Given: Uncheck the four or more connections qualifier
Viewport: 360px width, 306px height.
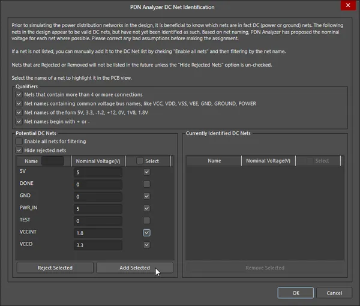Looking at the screenshot, I should [x=19, y=95].
